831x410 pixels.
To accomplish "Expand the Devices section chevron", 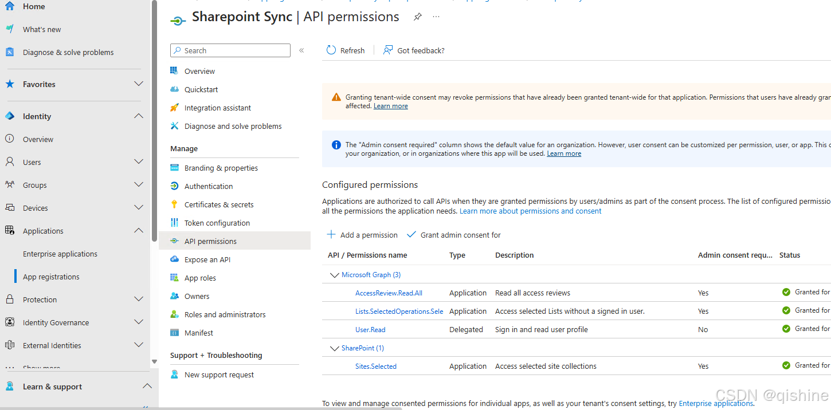I will coord(139,207).
